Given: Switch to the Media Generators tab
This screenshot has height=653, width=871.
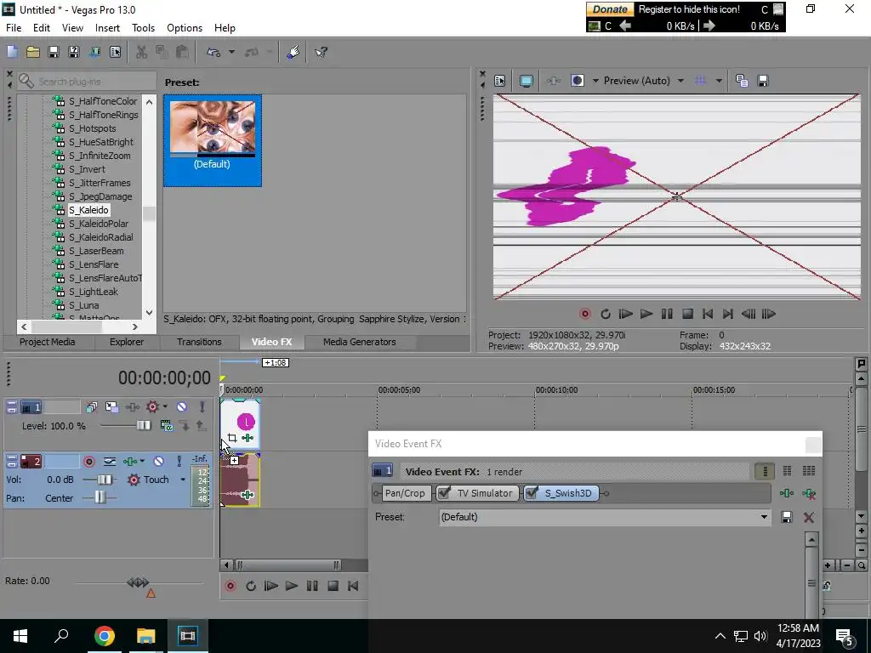Looking at the screenshot, I should (360, 342).
